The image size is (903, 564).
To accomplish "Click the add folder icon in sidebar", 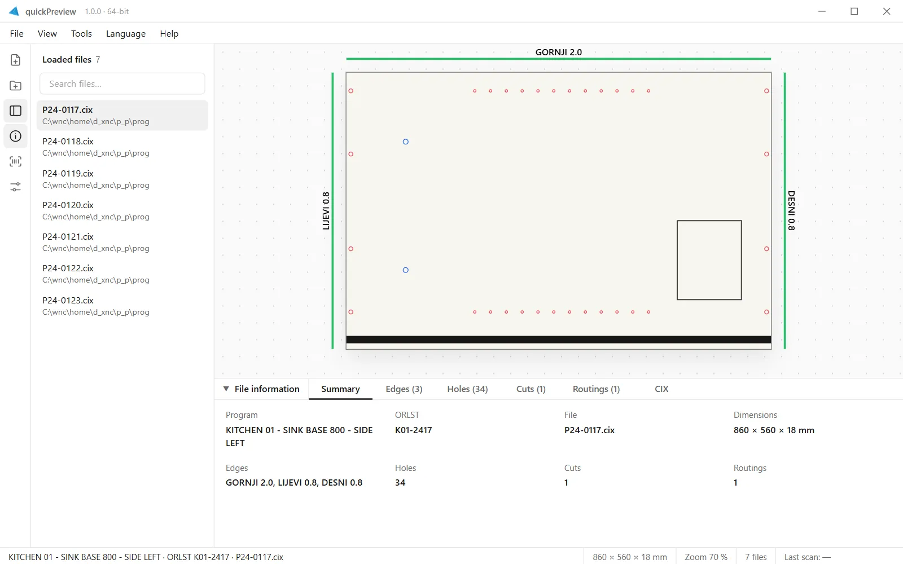I will (15, 86).
